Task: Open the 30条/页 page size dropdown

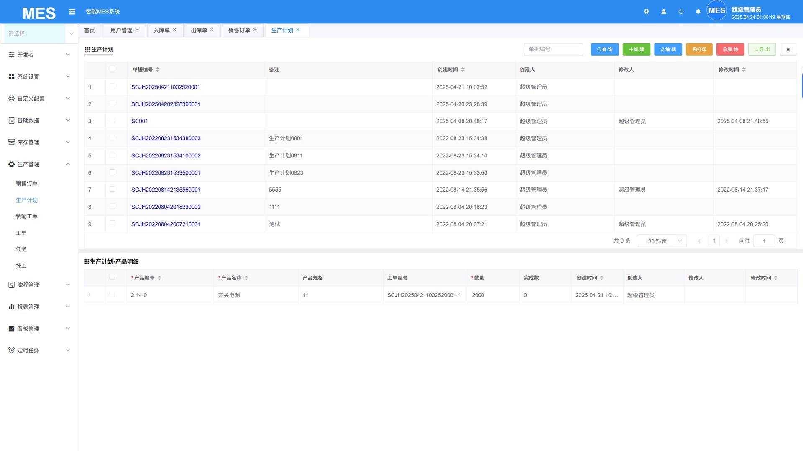Action: pyautogui.click(x=661, y=241)
